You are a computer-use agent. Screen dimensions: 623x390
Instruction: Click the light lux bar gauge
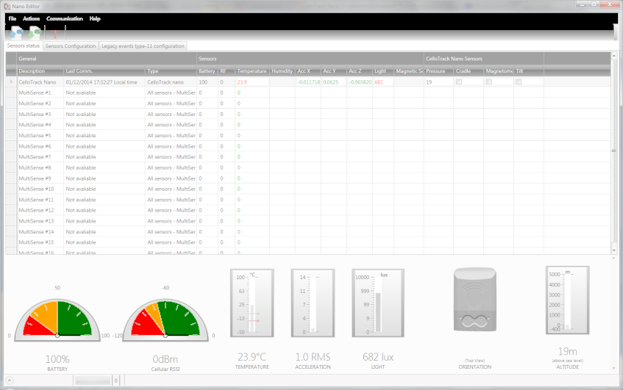point(378,303)
